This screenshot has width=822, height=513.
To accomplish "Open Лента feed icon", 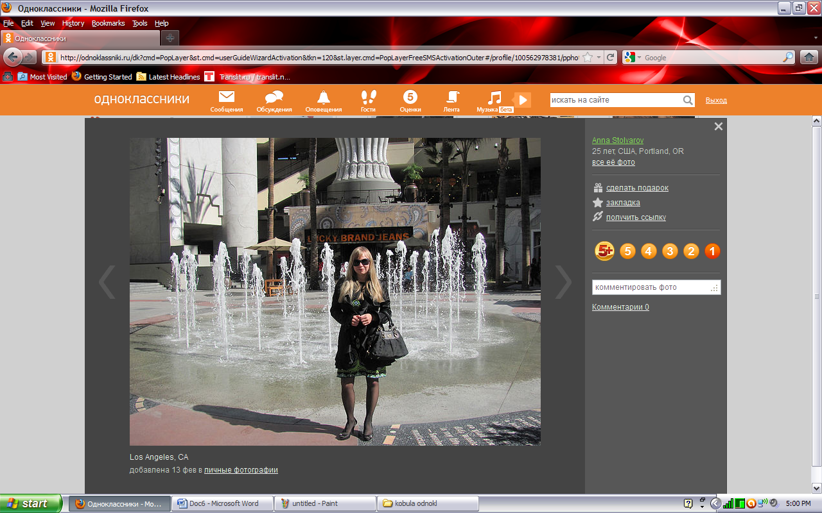I will pyautogui.click(x=452, y=97).
